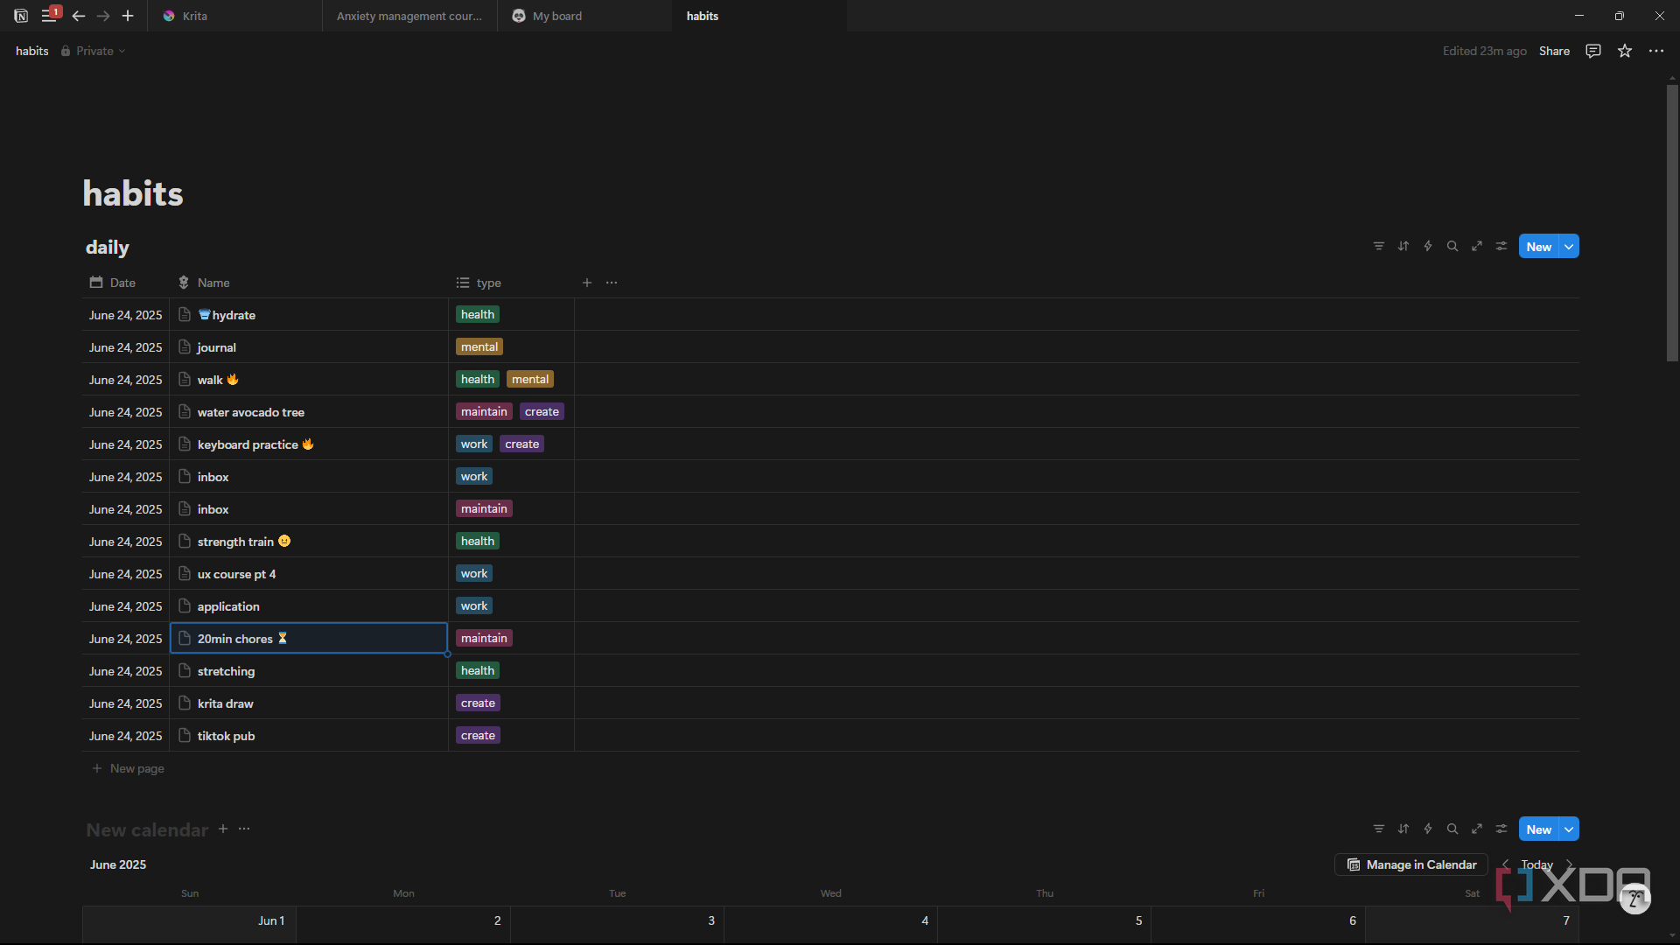This screenshot has height=945, width=1680.
Task: Click the Share button
Action: [1554, 51]
